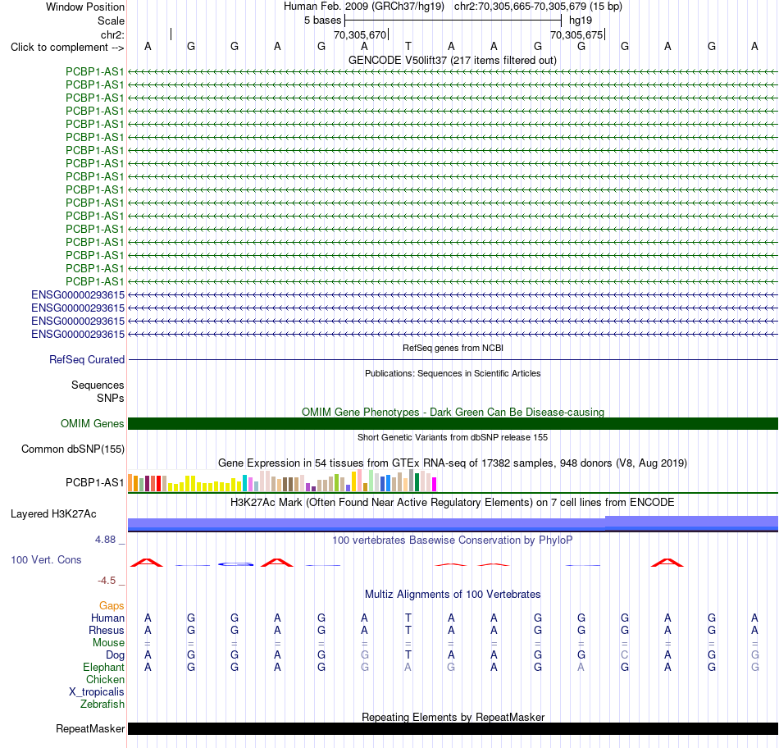
Task: Click the 70,305,670 coordinate marker
Action: pos(360,34)
